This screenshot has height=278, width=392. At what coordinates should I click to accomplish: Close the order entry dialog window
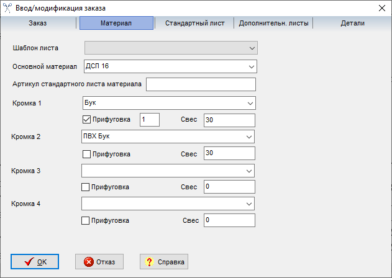click(381, 8)
